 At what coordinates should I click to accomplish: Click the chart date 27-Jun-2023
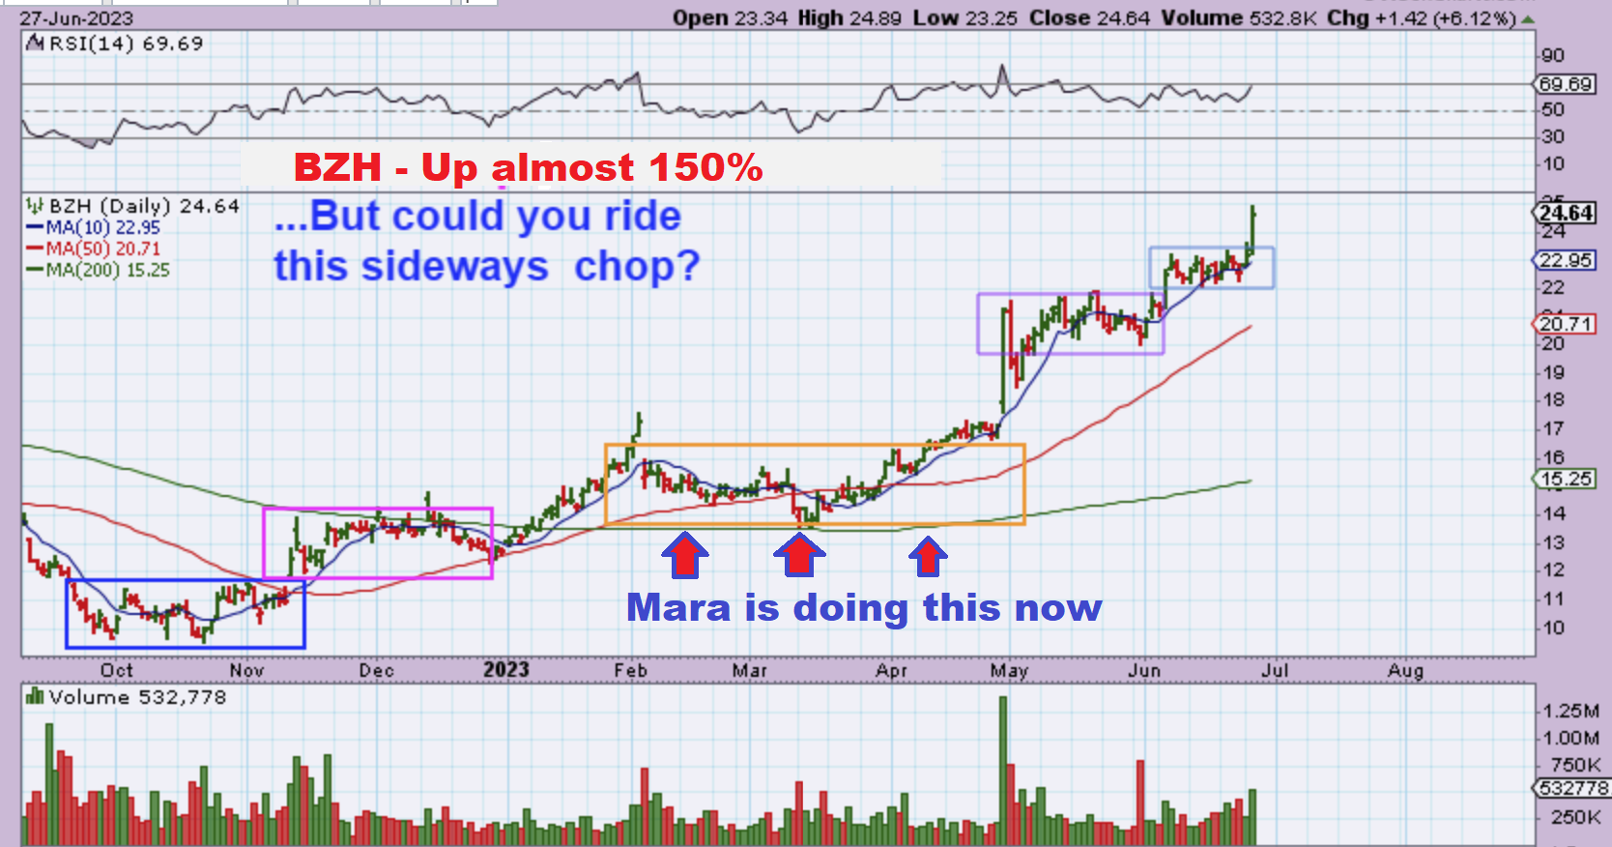click(x=76, y=17)
